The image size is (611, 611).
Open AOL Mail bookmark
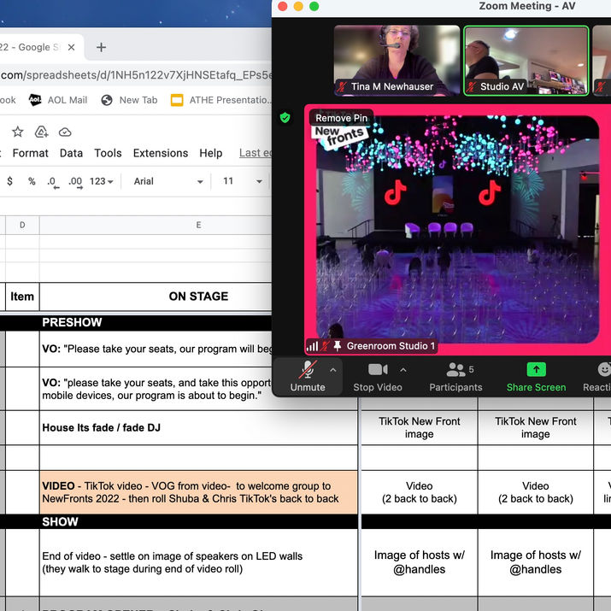58,100
